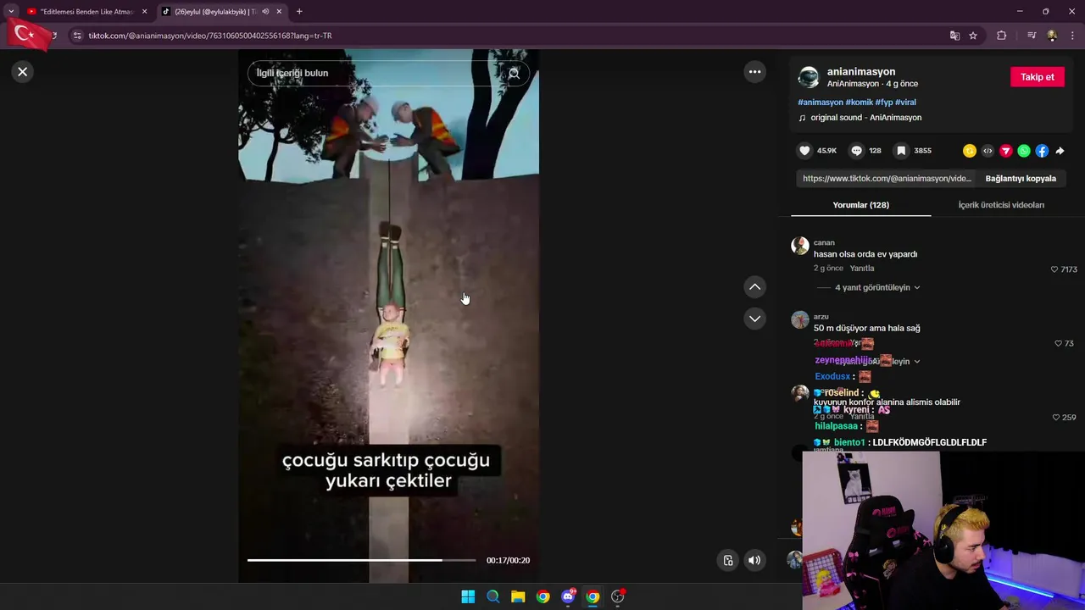
Task: Open Chrome's three-dot menu
Action: point(1073,36)
